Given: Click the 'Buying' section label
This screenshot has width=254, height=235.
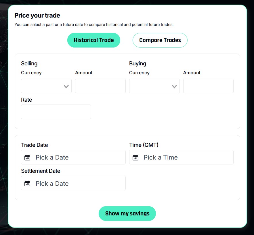Looking at the screenshot, I should pyautogui.click(x=138, y=63).
